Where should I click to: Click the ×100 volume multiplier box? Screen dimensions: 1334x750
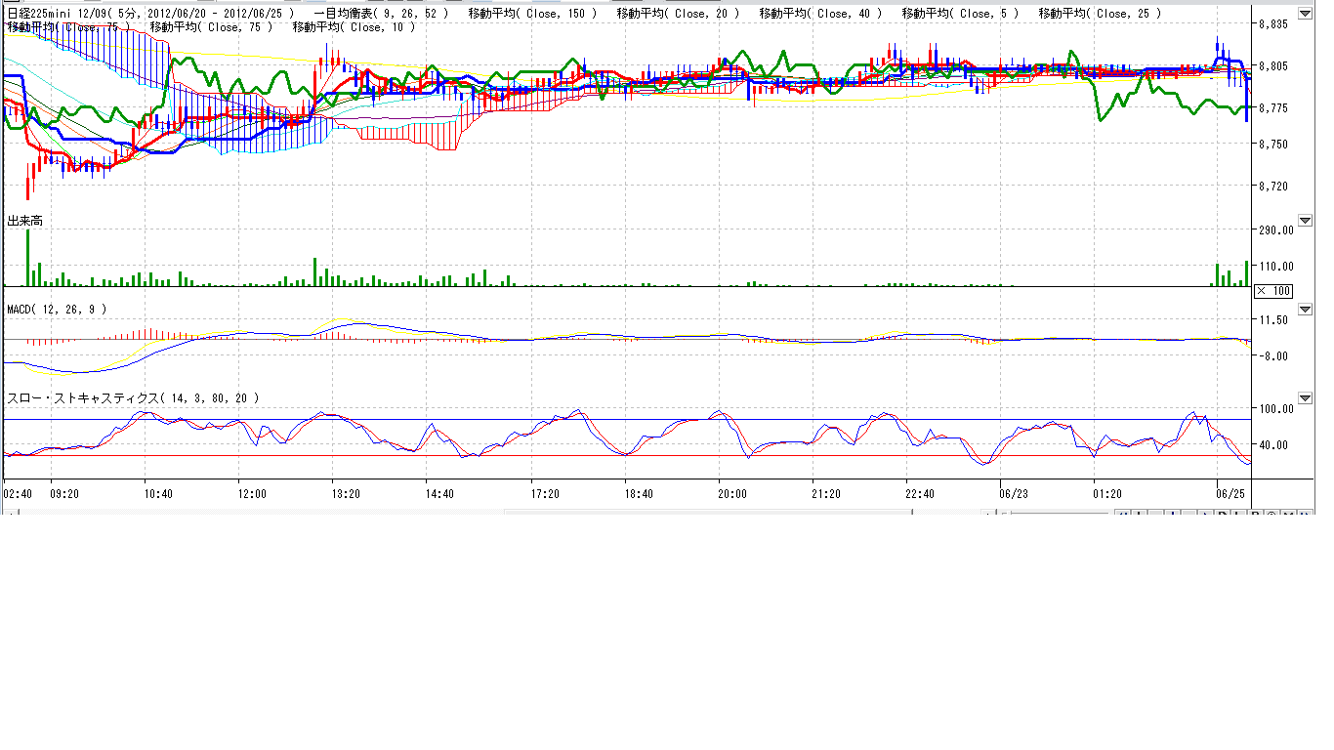point(1273,291)
